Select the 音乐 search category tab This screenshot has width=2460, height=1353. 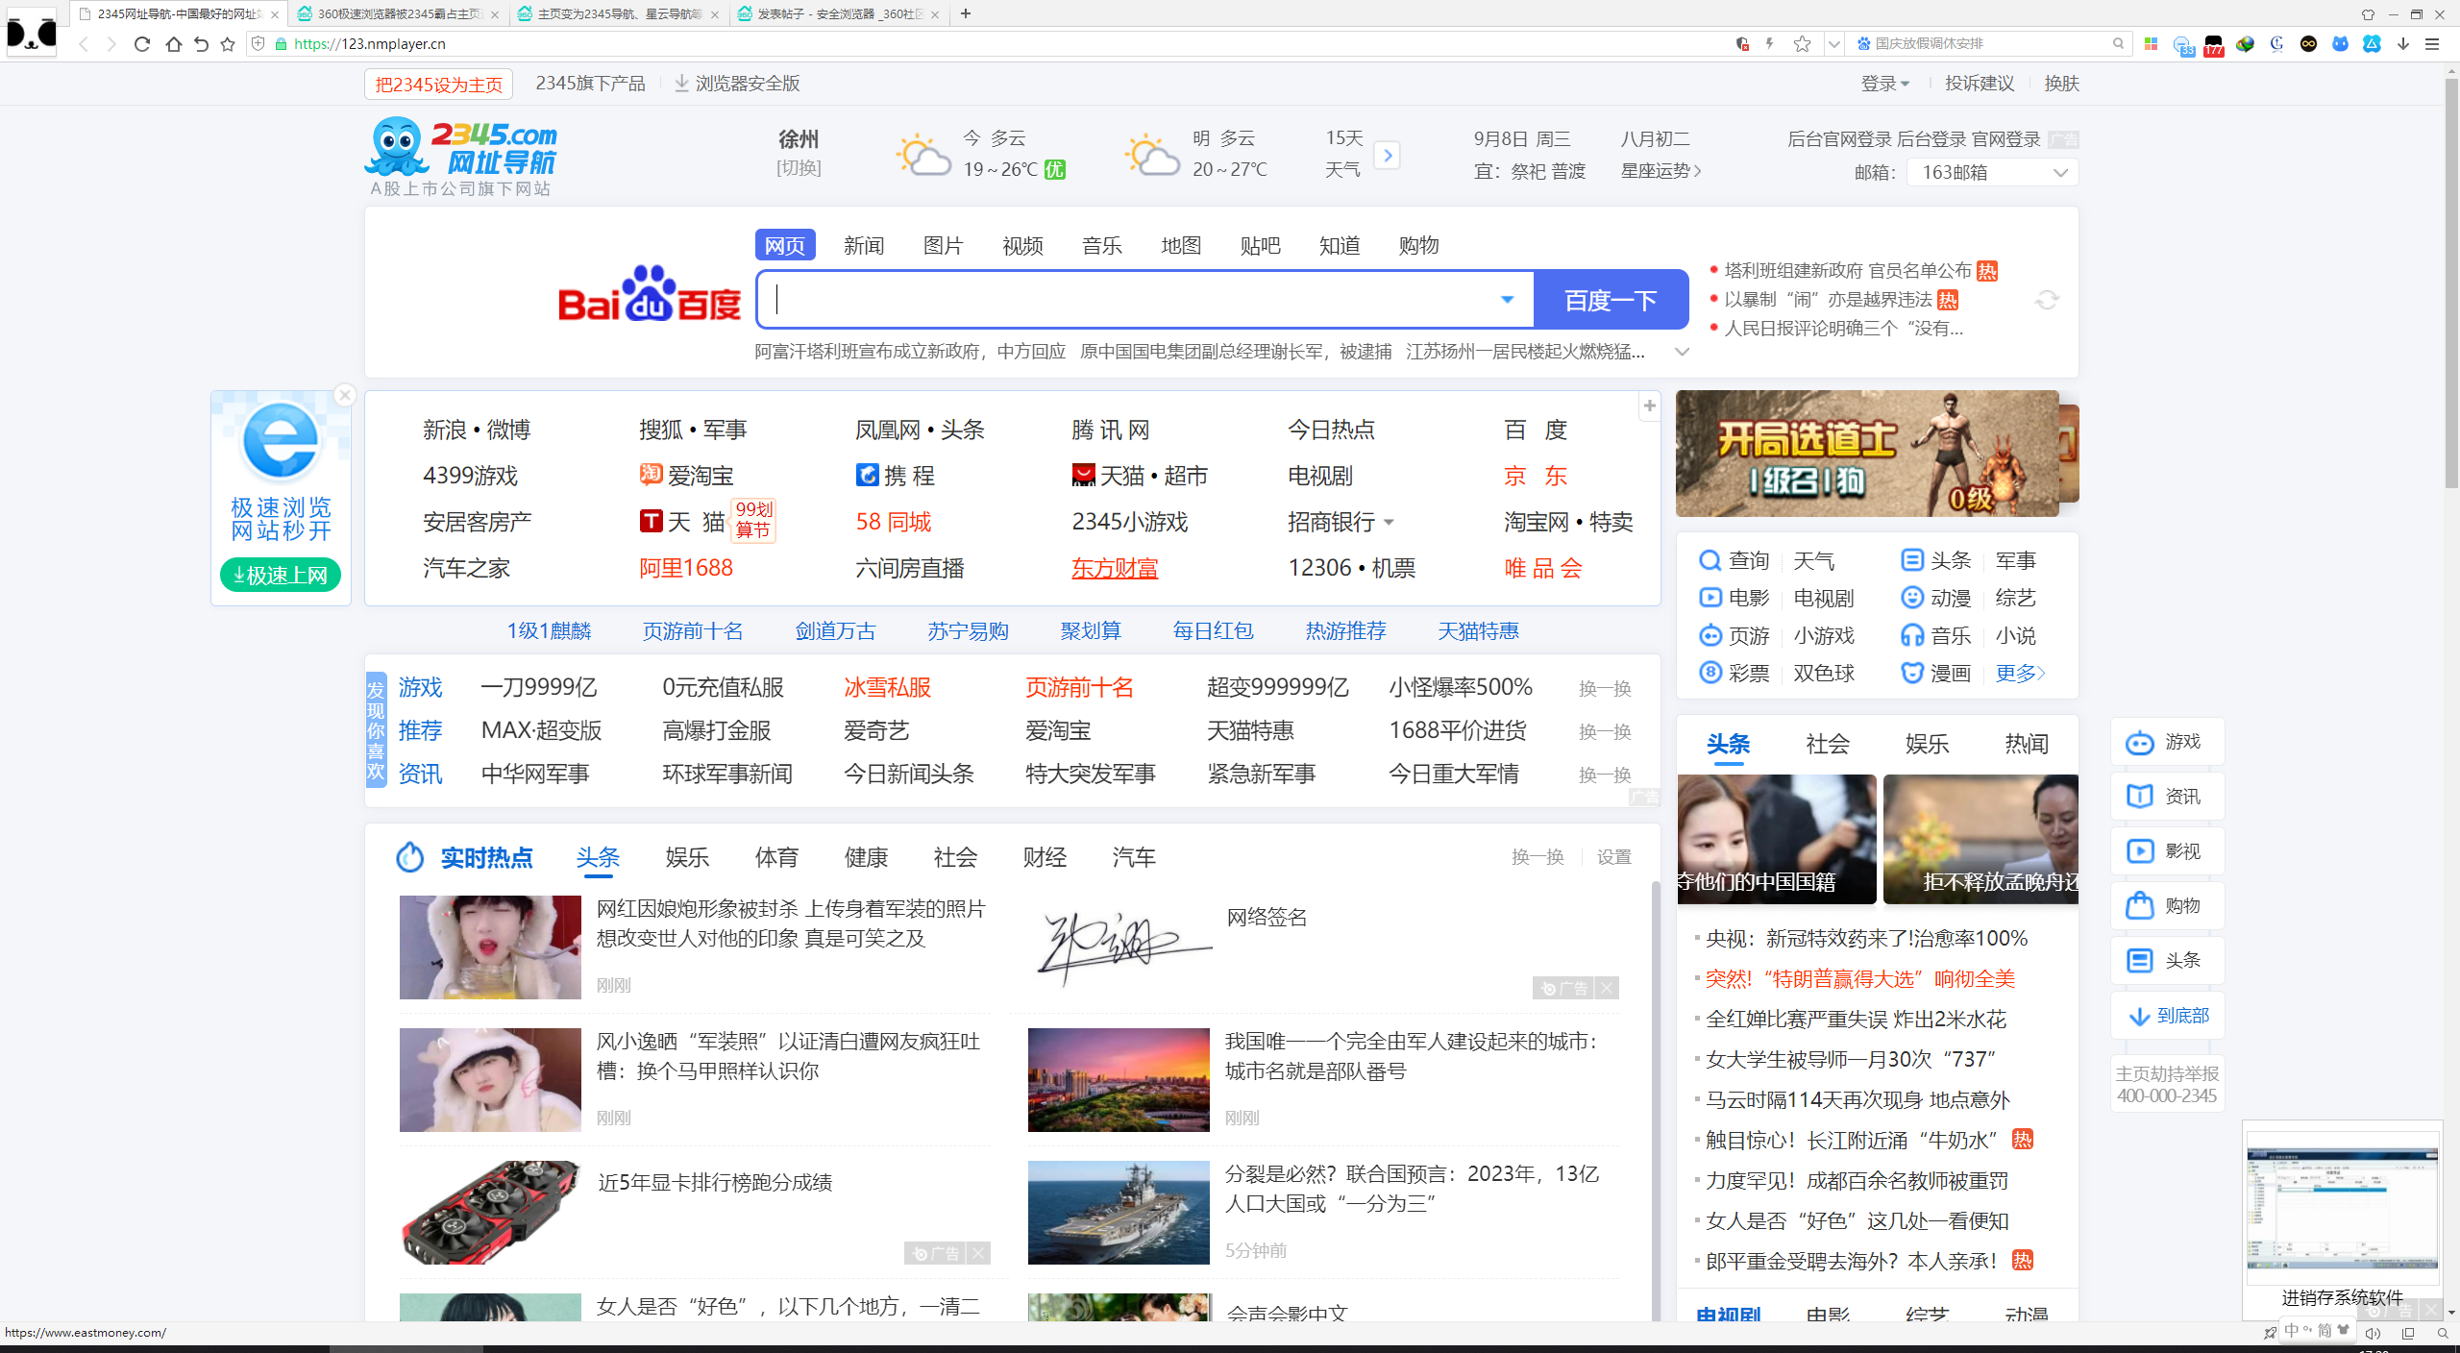[1101, 245]
